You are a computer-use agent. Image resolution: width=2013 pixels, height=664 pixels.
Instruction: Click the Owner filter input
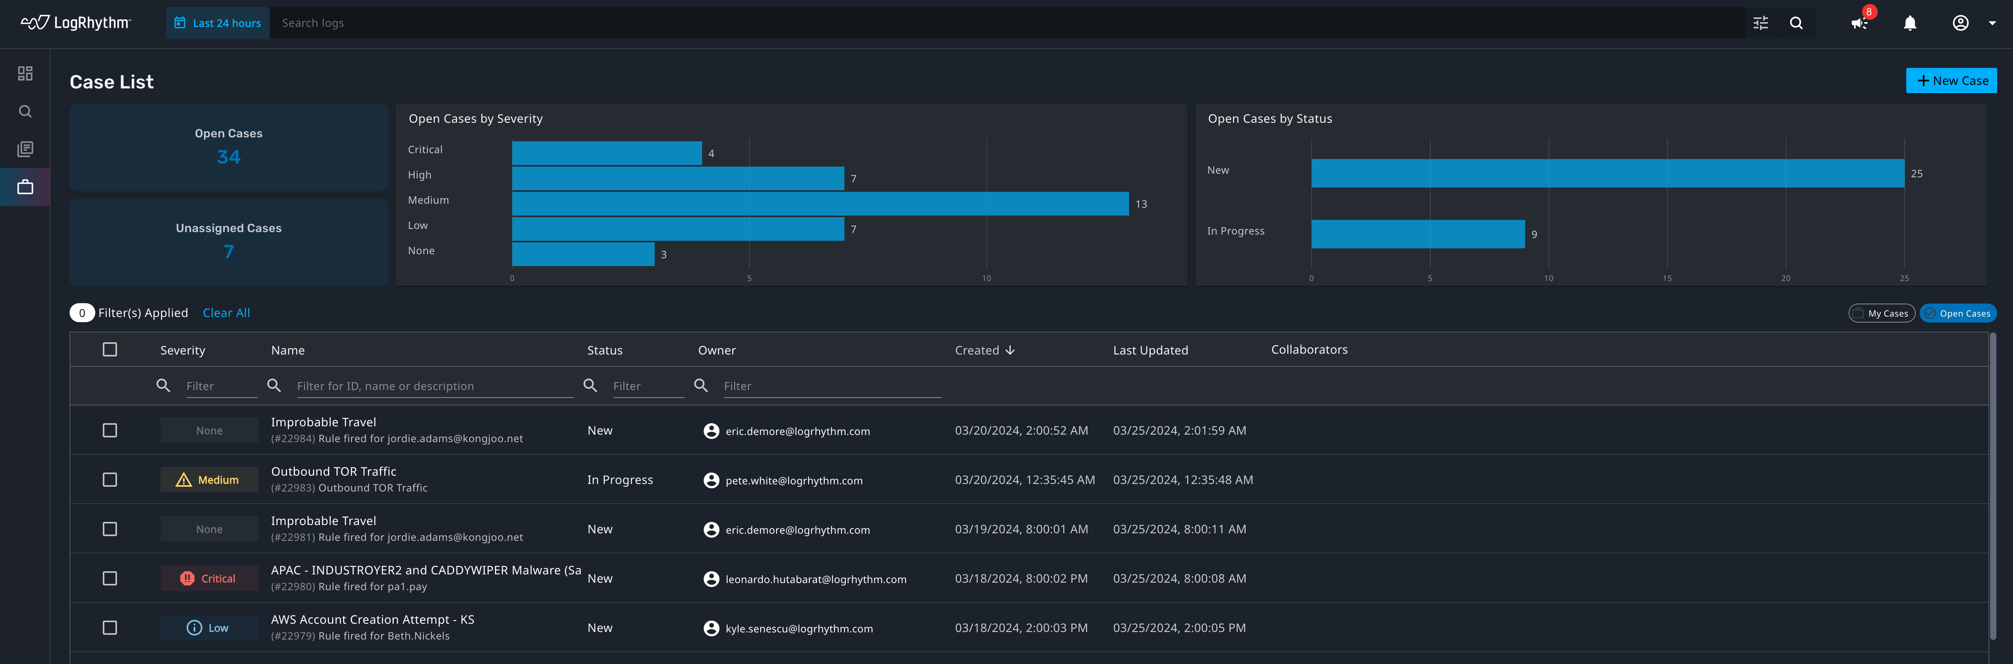click(x=832, y=386)
